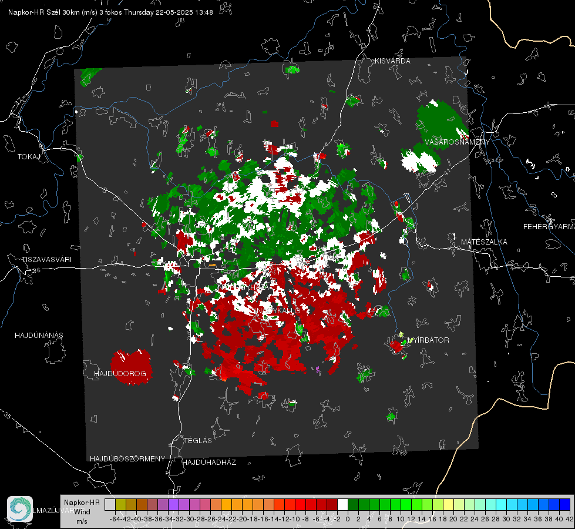Select the grey first swatch in legend
The width and height of the screenshot is (575, 529).
pyautogui.click(x=110, y=504)
